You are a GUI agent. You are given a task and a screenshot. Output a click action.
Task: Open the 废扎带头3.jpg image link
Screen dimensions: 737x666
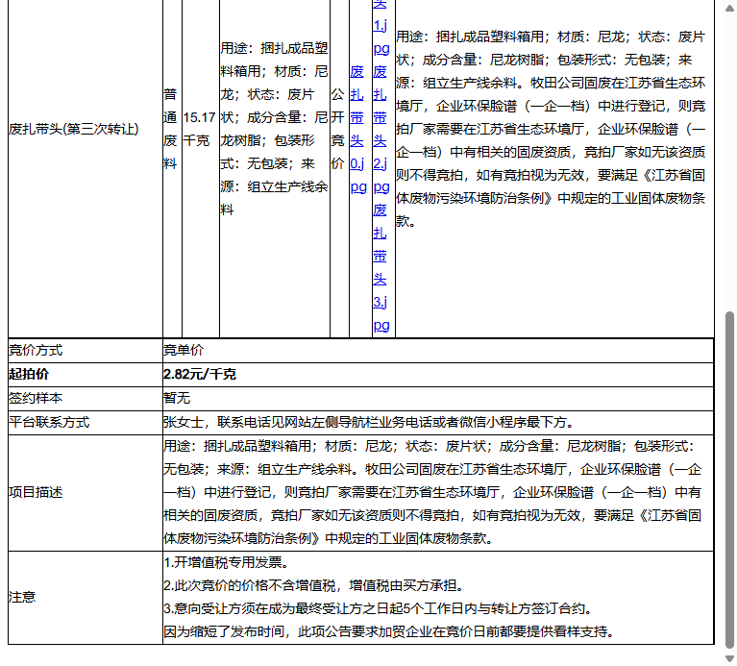coord(381,267)
